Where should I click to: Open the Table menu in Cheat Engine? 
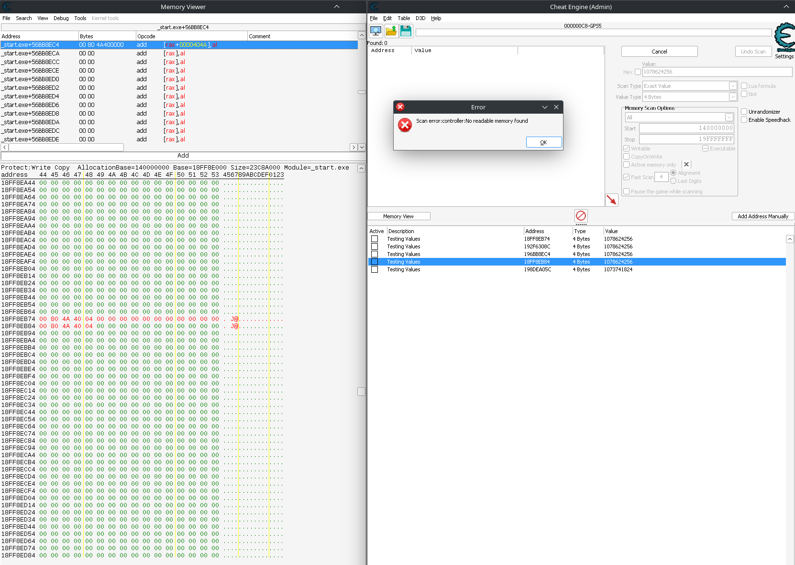[x=404, y=18]
